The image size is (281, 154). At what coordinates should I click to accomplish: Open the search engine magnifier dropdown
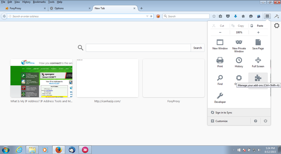pos(165,16)
